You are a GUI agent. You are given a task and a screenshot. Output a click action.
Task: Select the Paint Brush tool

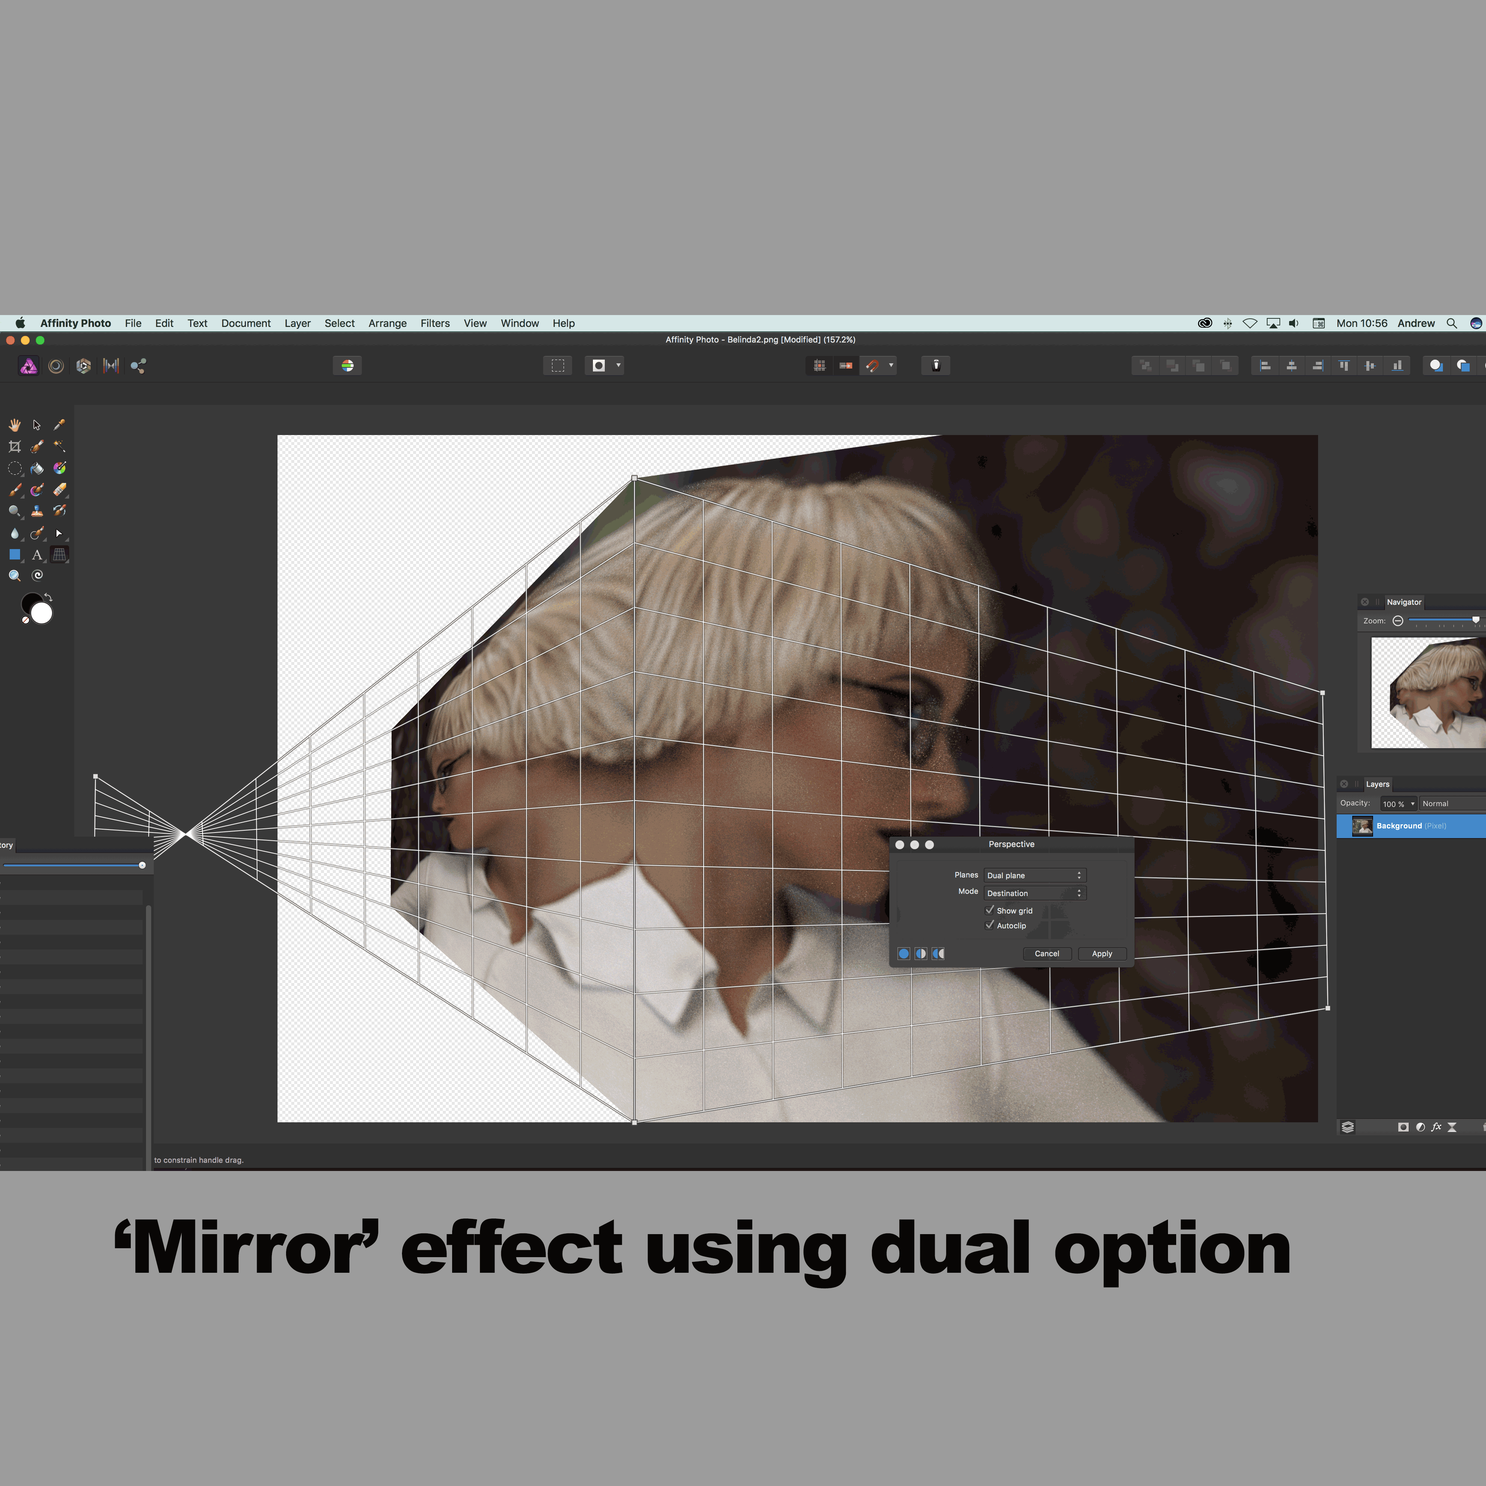[14, 489]
